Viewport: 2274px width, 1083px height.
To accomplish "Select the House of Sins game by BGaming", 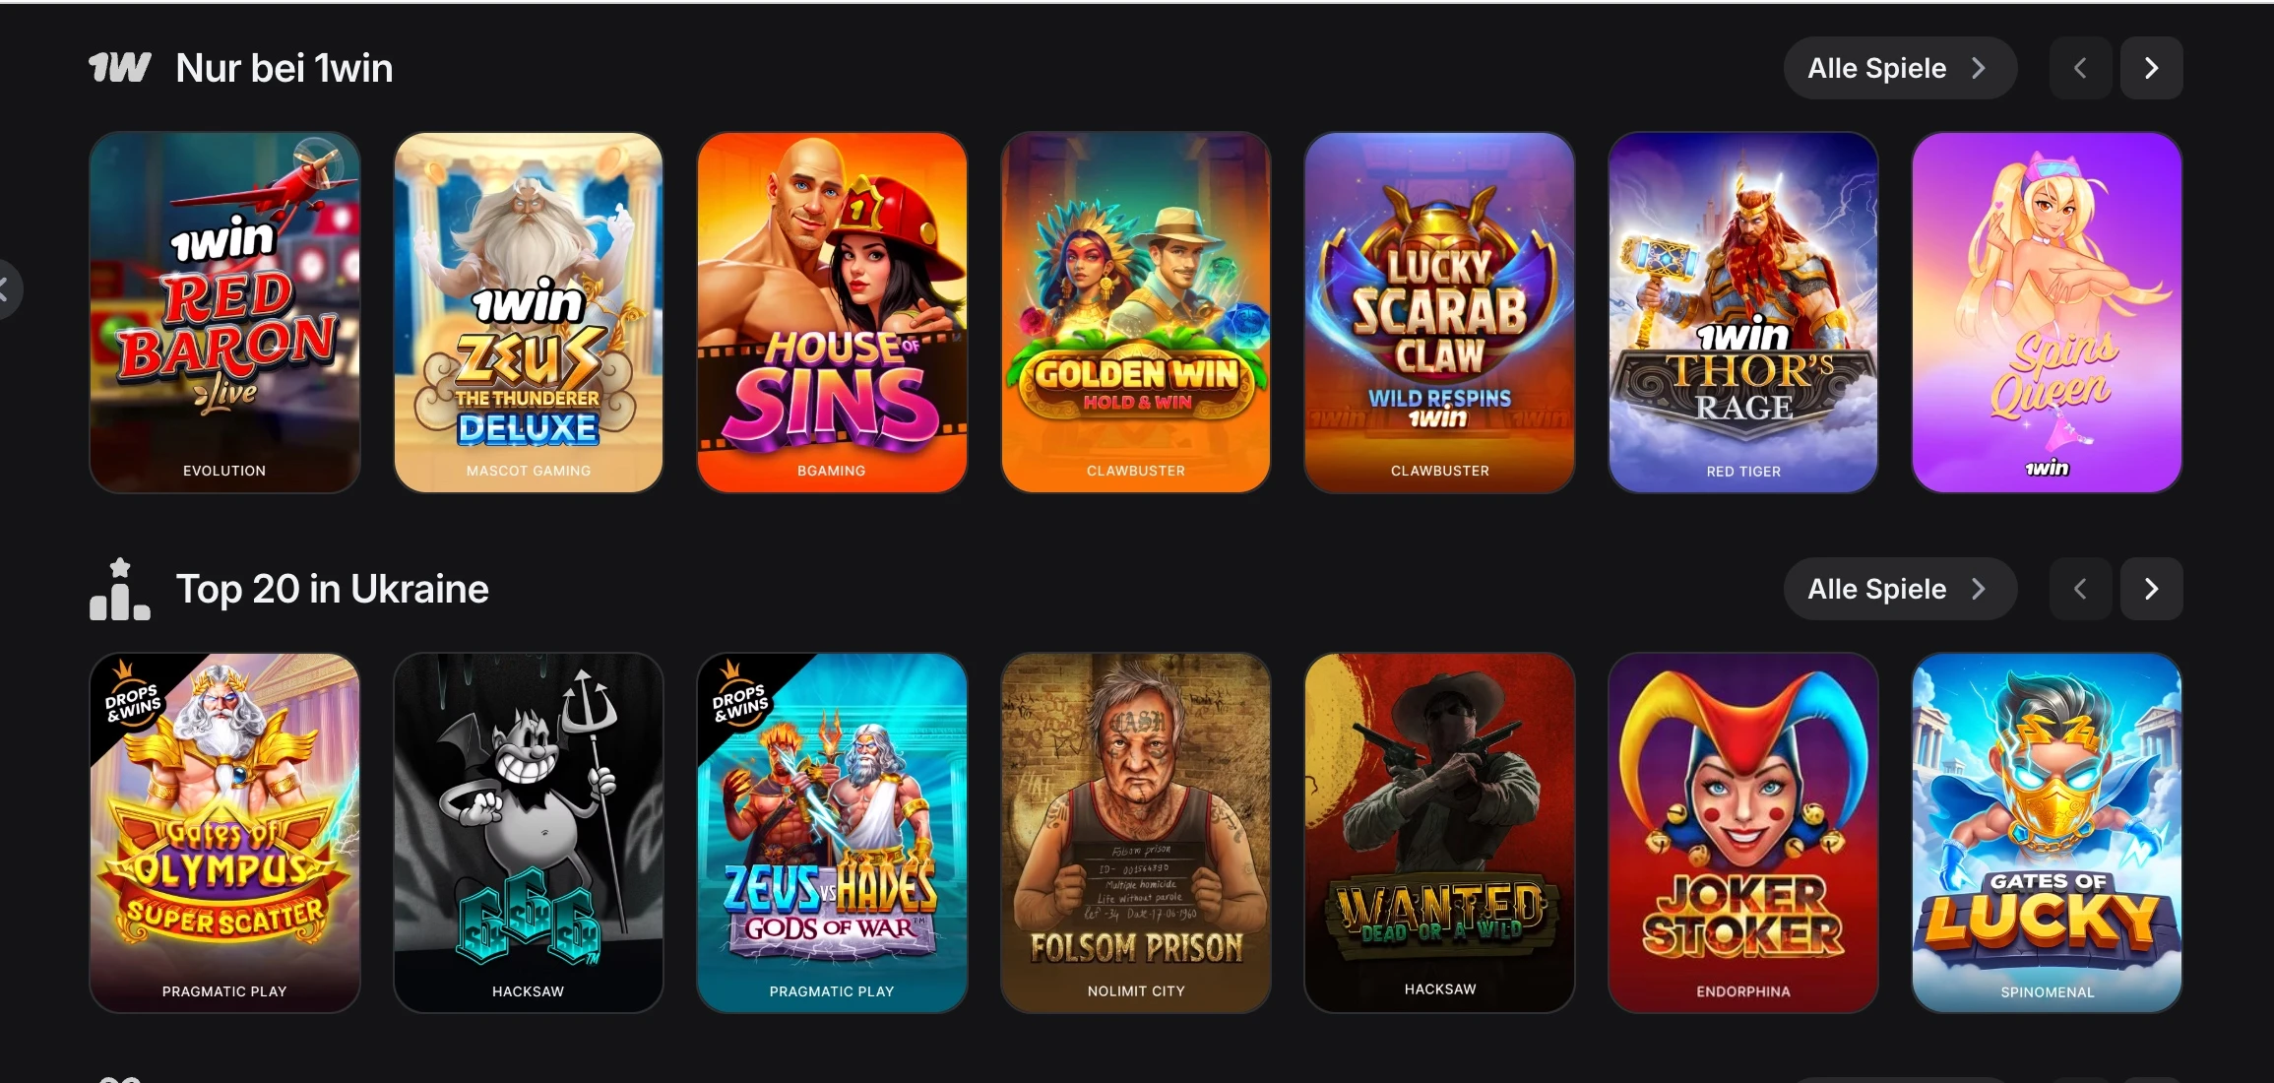I will (x=832, y=312).
